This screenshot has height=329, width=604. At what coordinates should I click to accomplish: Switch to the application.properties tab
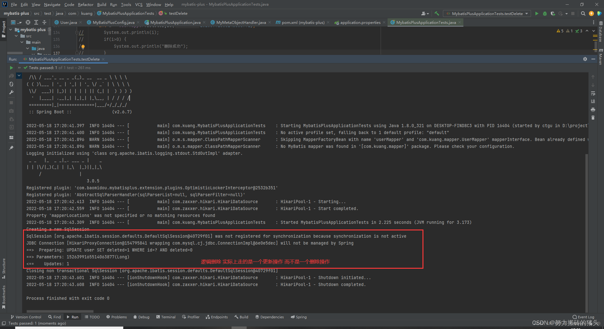click(x=360, y=22)
